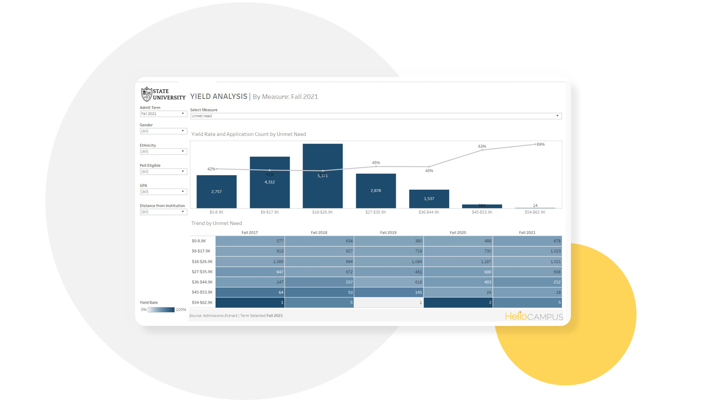The image size is (706, 403).
Task: Open the Gender filter dropdown
Action: (x=163, y=131)
